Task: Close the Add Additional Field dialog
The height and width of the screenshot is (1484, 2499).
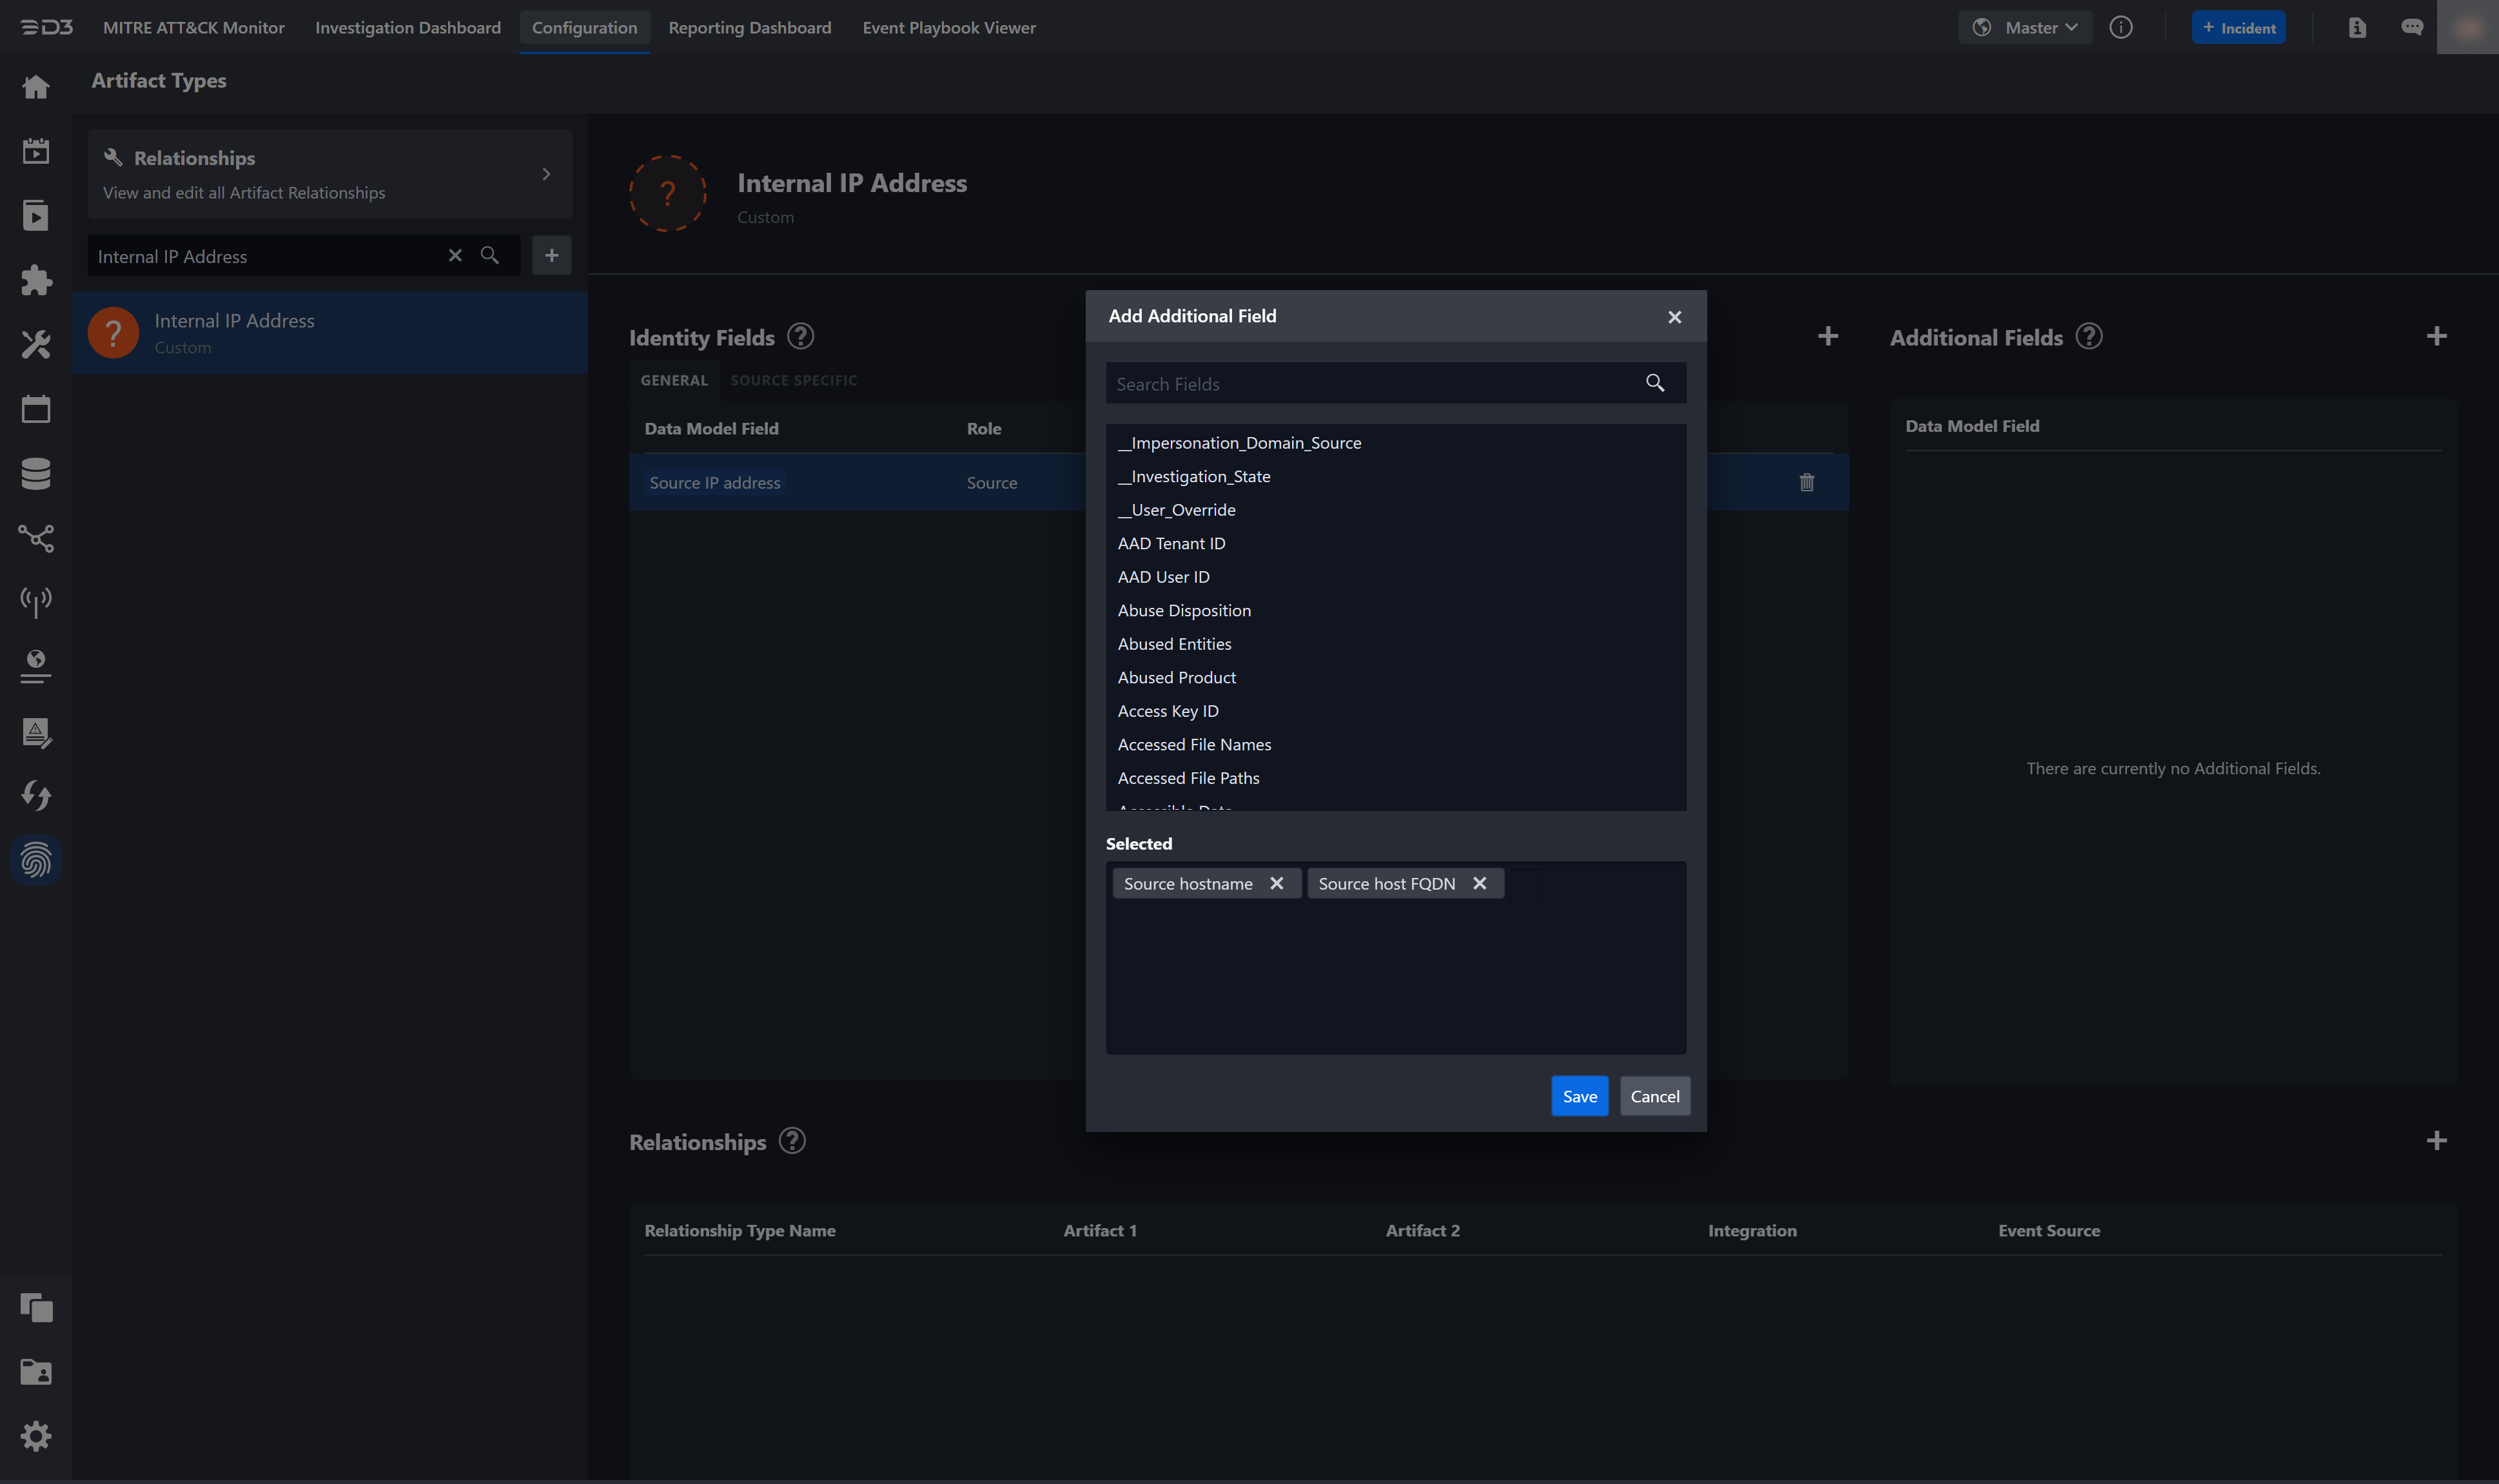Action: click(x=1674, y=317)
